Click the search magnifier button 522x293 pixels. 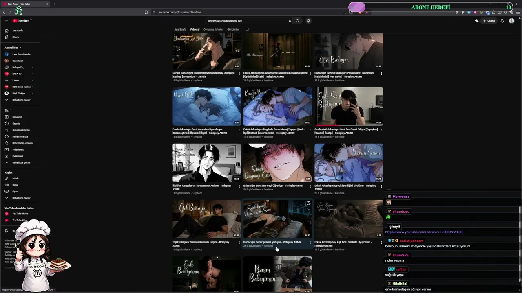(x=298, y=21)
